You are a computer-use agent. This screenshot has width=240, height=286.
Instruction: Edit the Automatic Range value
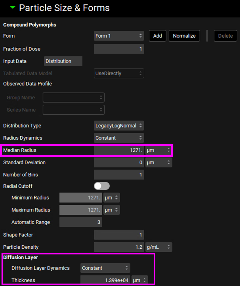[81, 222]
